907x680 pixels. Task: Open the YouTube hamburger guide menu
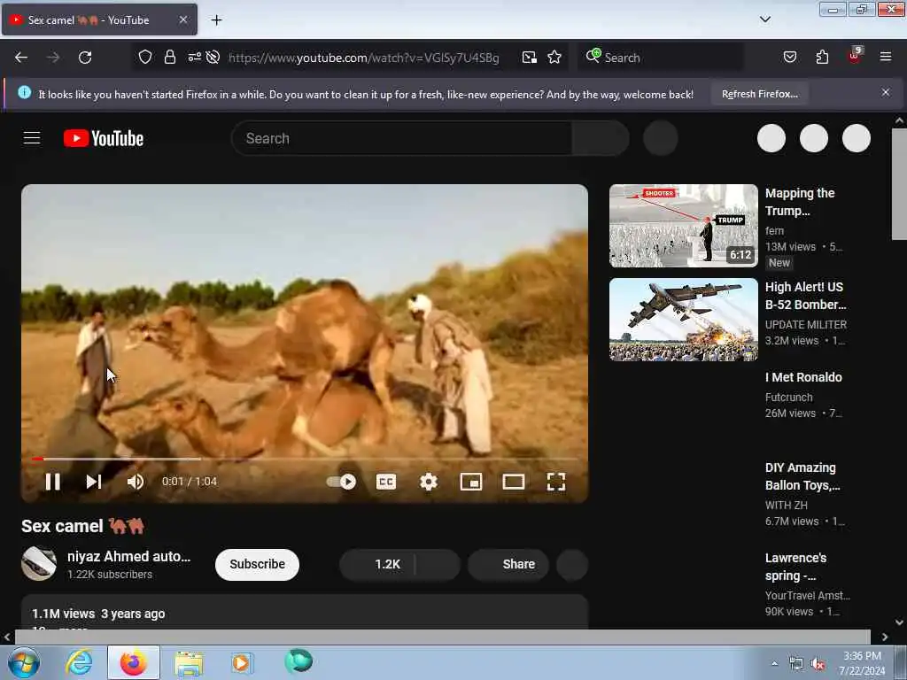tap(32, 138)
